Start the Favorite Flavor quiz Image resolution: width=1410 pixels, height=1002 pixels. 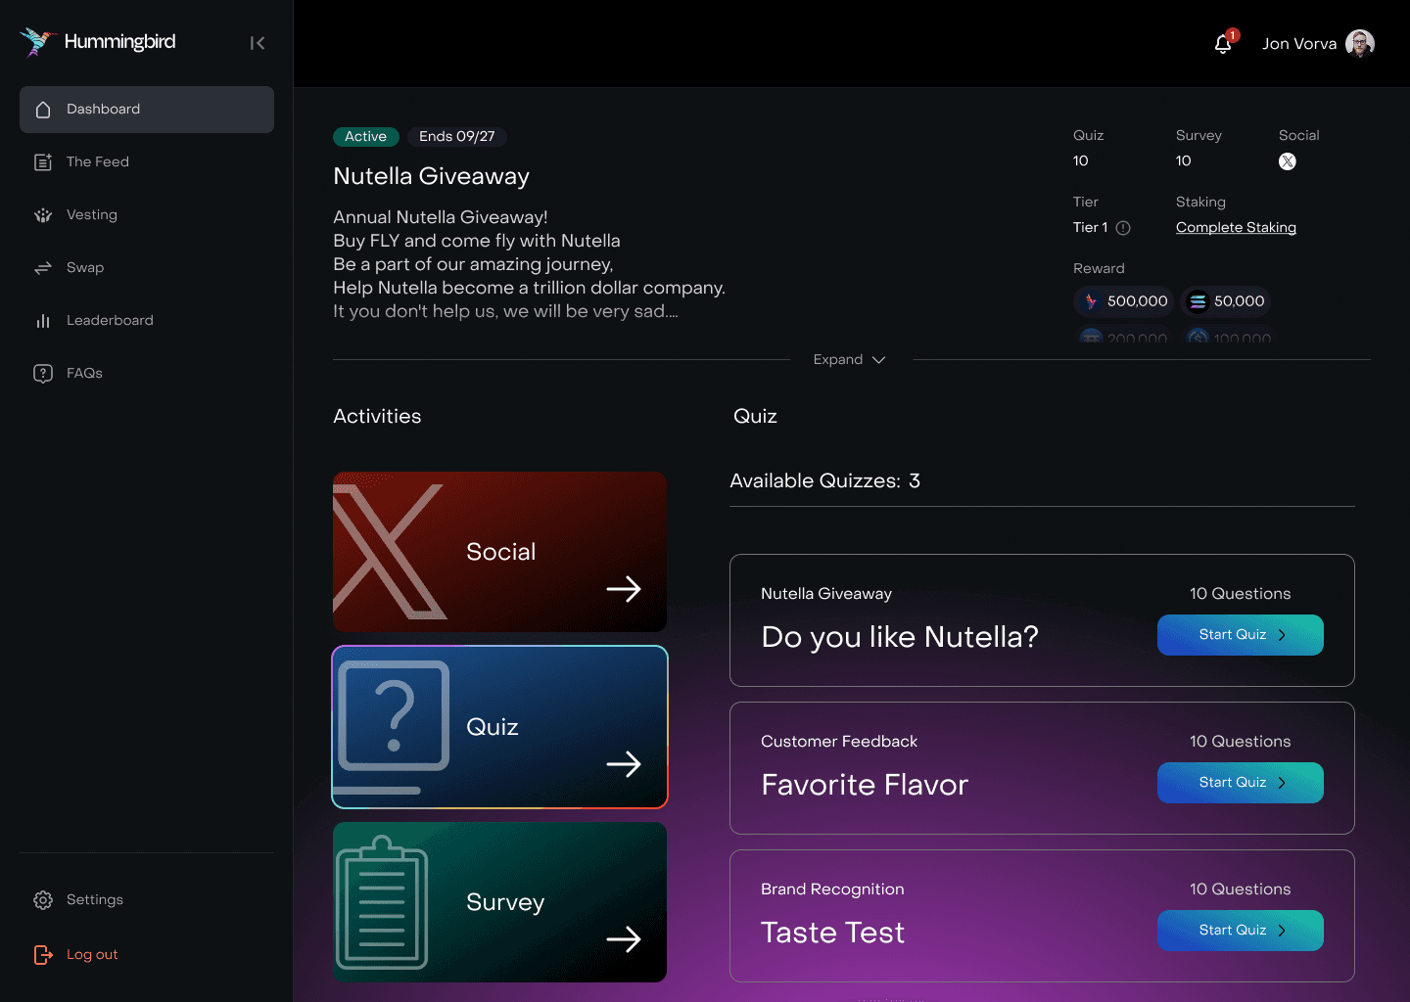1241,783
